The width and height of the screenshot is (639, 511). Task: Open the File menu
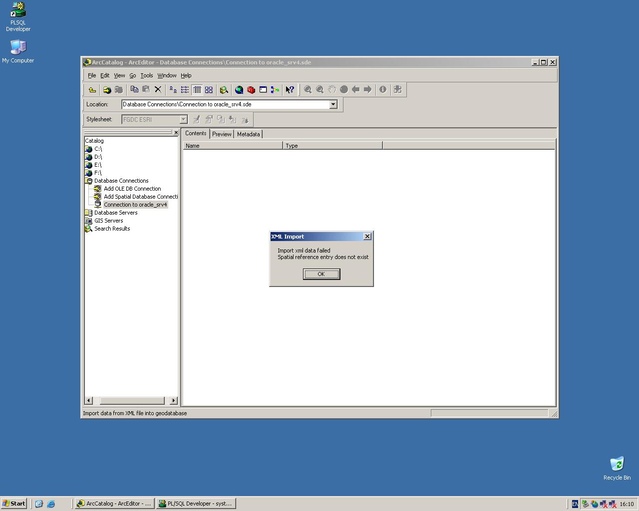(92, 75)
